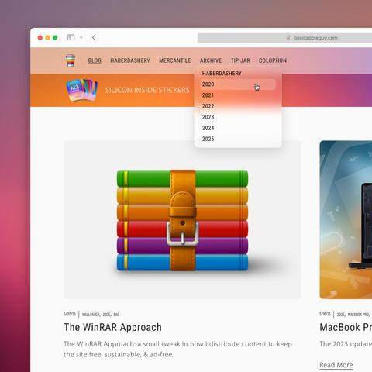Image resolution: width=372 pixels, height=372 pixels.
Task: Select 2021 in the Archive dropdown
Action: tap(208, 95)
